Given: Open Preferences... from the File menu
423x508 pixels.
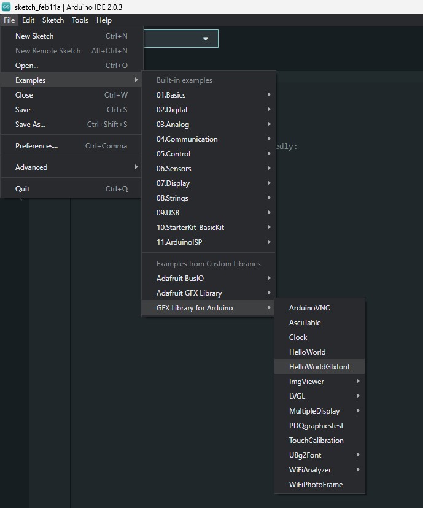Looking at the screenshot, I should [x=71, y=146].
